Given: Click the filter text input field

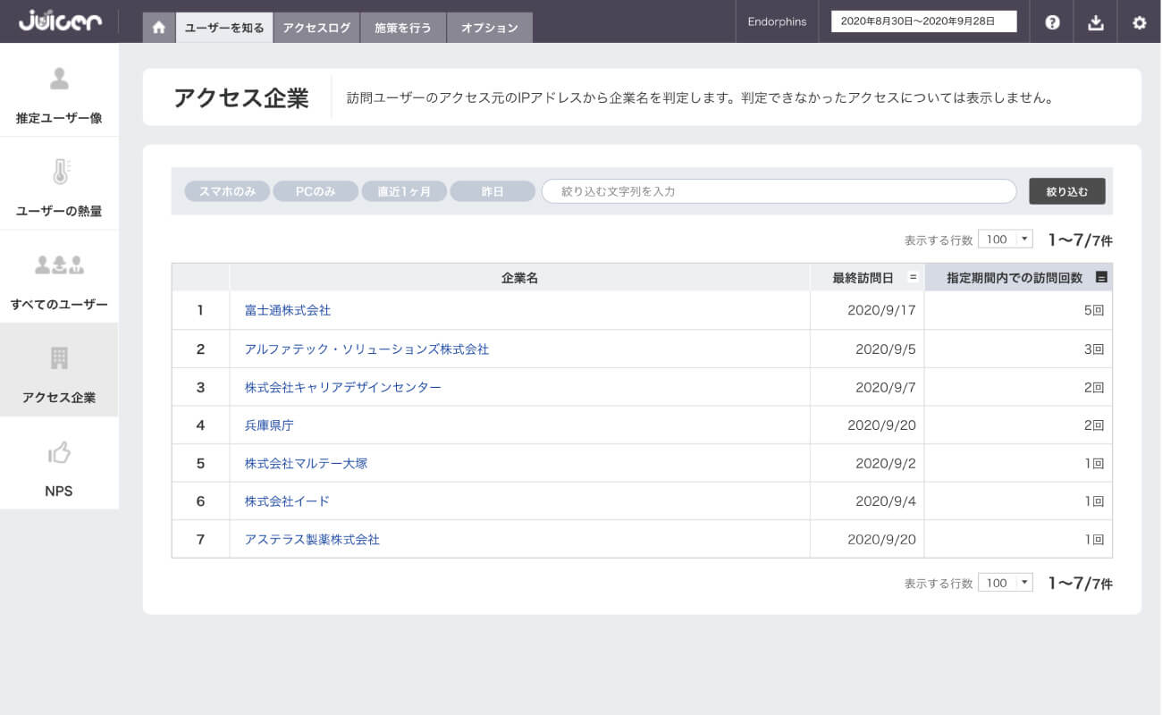Looking at the screenshot, I should [x=779, y=191].
